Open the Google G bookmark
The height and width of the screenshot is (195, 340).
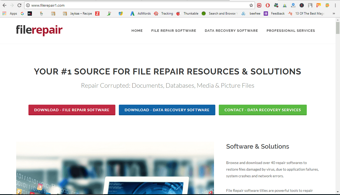22,14
